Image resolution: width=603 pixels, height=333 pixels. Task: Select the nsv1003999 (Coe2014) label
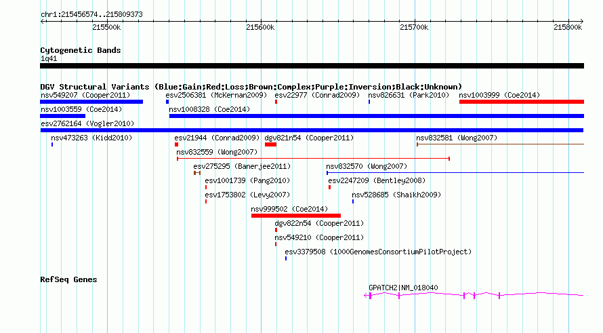point(499,95)
